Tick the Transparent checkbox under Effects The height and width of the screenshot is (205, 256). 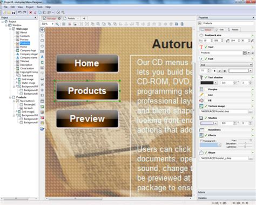coord(201,141)
